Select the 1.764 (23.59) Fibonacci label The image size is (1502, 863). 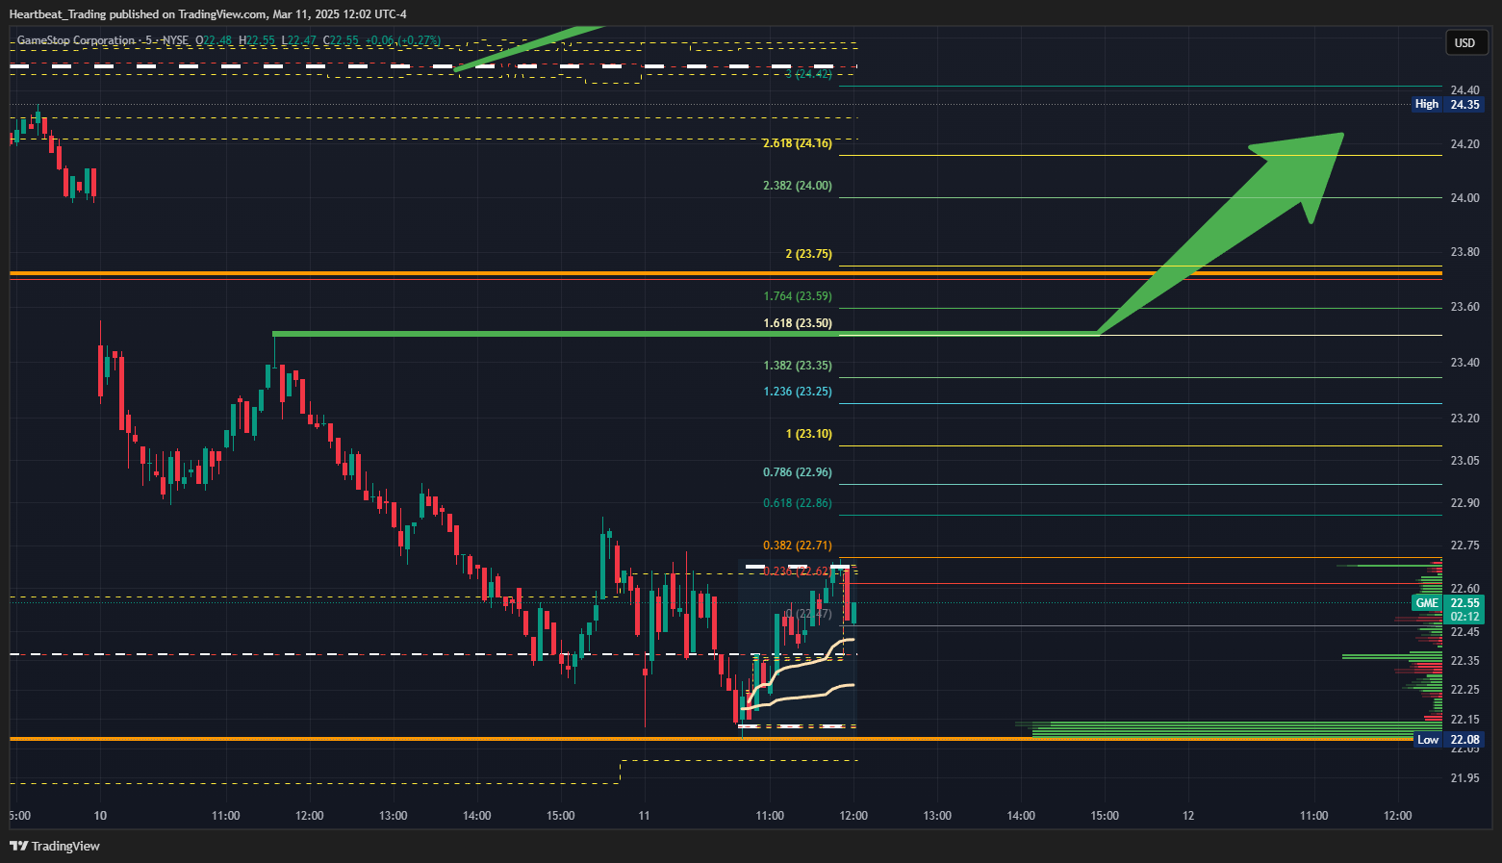(x=798, y=296)
